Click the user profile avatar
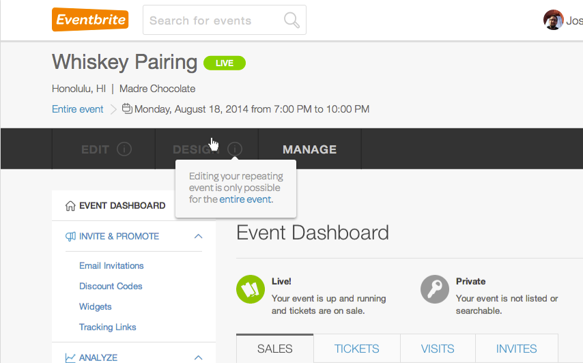Screen dimensions: 583x363 [x=553, y=20]
